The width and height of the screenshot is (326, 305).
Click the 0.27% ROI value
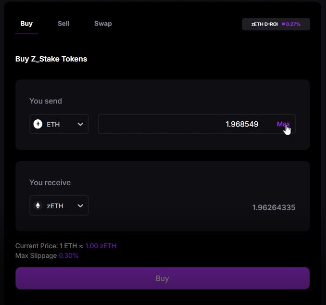coord(291,24)
